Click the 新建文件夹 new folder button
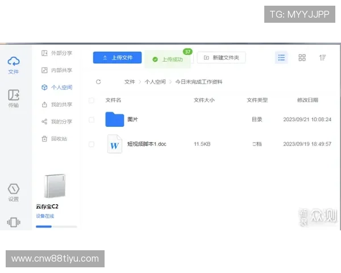The image size is (341, 273). click(x=222, y=57)
